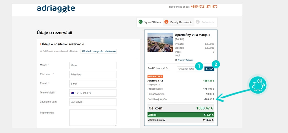Click the adriagate logo
This screenshot has height=133, width=288.
pos(56,8)
